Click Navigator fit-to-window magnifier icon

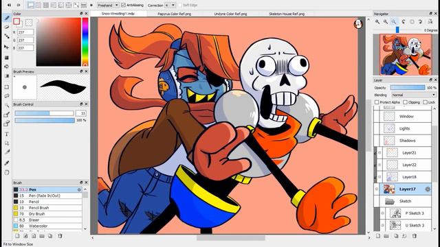394,21
